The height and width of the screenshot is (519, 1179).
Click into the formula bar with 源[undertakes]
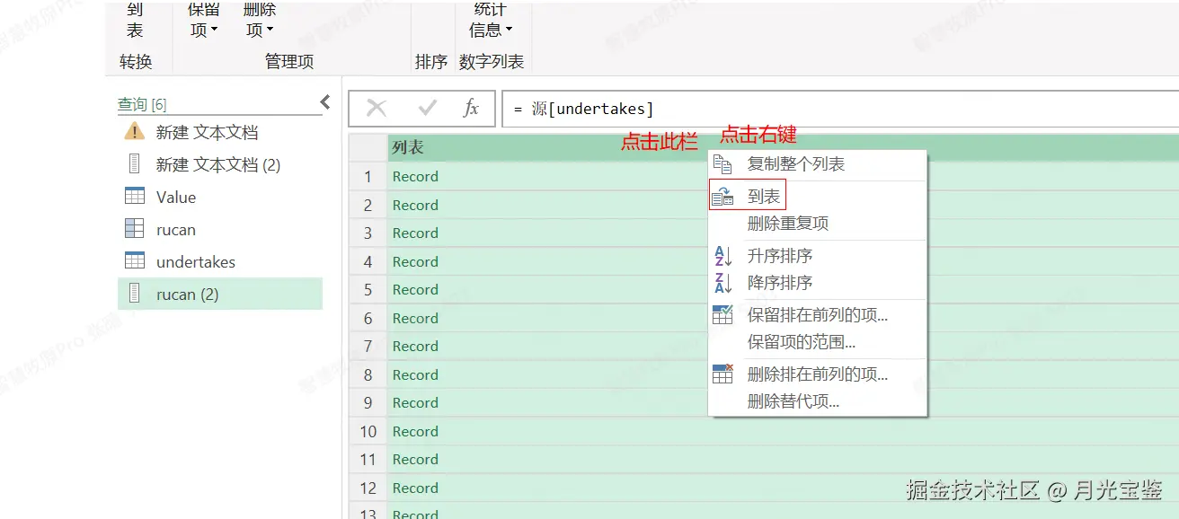click(840, 109)
